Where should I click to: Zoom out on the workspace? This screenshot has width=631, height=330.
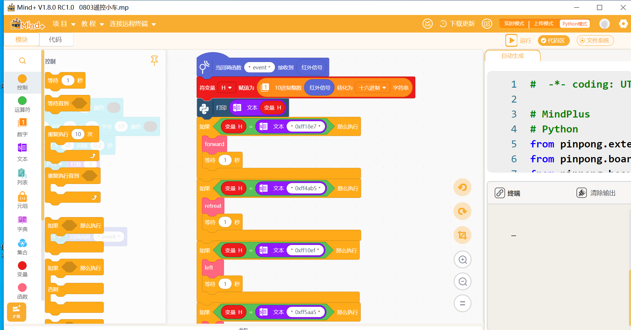pos(462,282)
